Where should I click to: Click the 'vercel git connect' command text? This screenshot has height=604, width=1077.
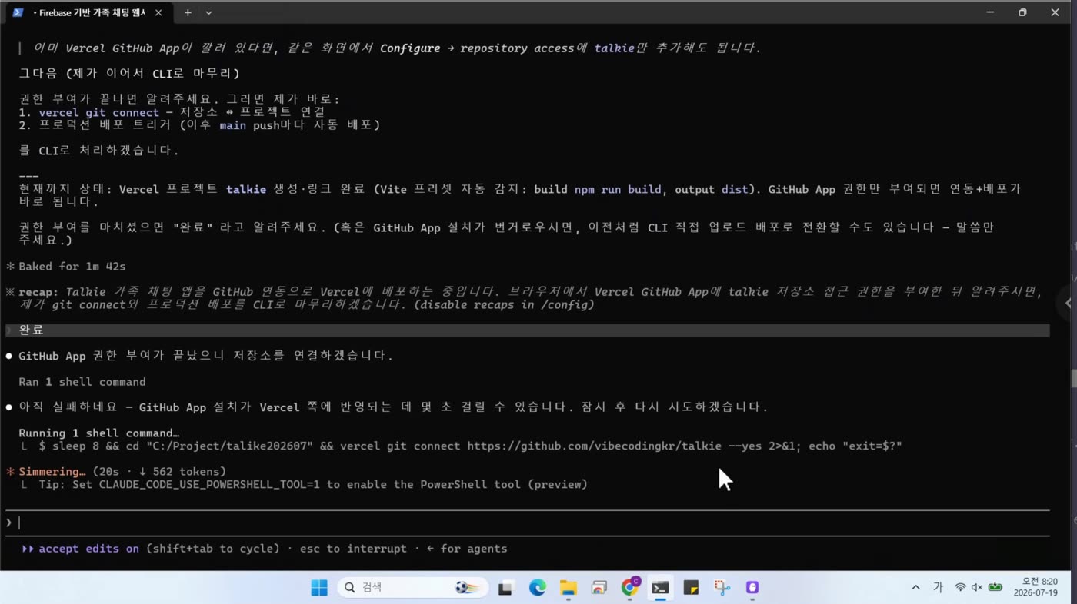[x=99, y=112]
